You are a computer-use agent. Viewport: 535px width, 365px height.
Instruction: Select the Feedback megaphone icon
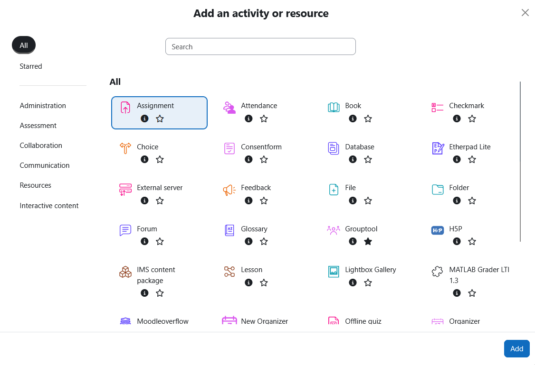point(229,189)
